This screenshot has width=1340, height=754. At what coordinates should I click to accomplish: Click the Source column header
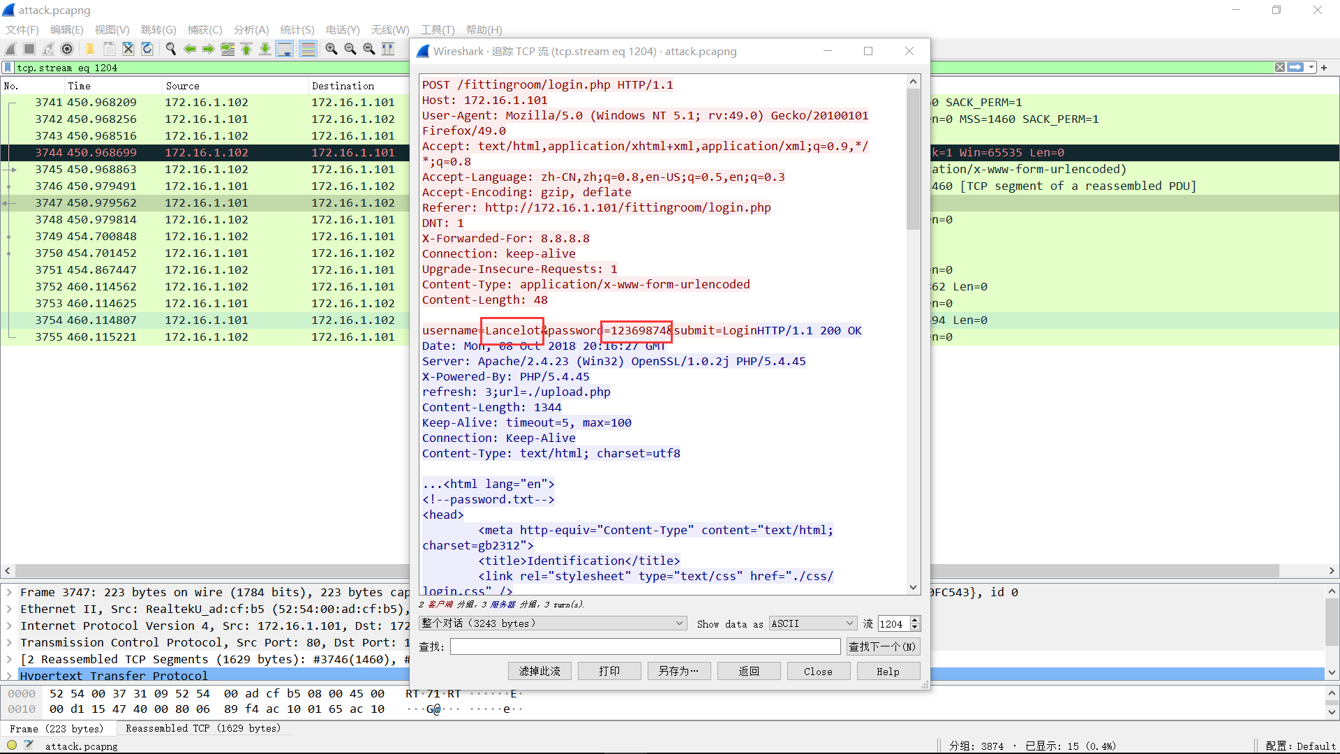click(x=234, y=86)
